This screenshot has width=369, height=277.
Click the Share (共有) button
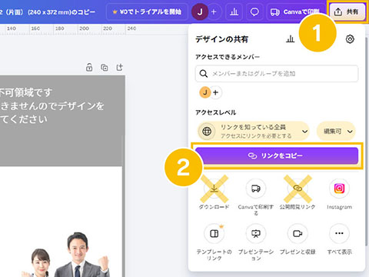point(347,12)
